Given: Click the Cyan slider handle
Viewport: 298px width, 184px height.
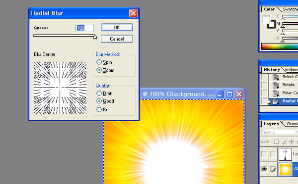Looking at the screenshot, I should (283, 19).
